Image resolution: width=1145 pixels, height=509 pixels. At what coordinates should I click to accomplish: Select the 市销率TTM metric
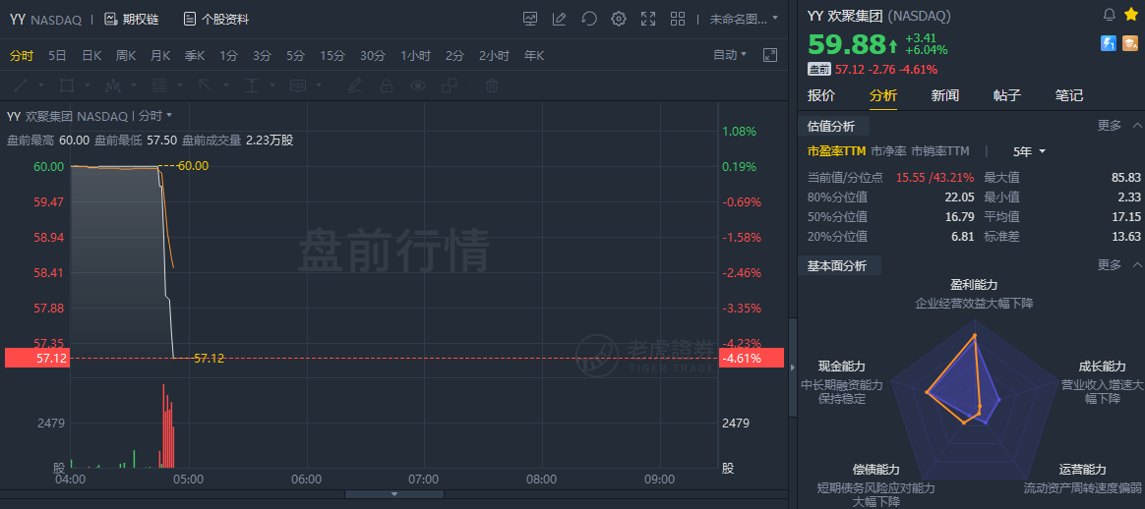940,151
